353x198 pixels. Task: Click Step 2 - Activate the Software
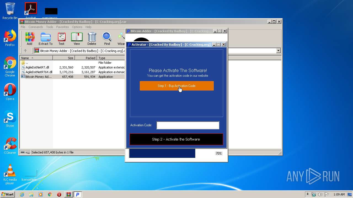click(176, 139)
